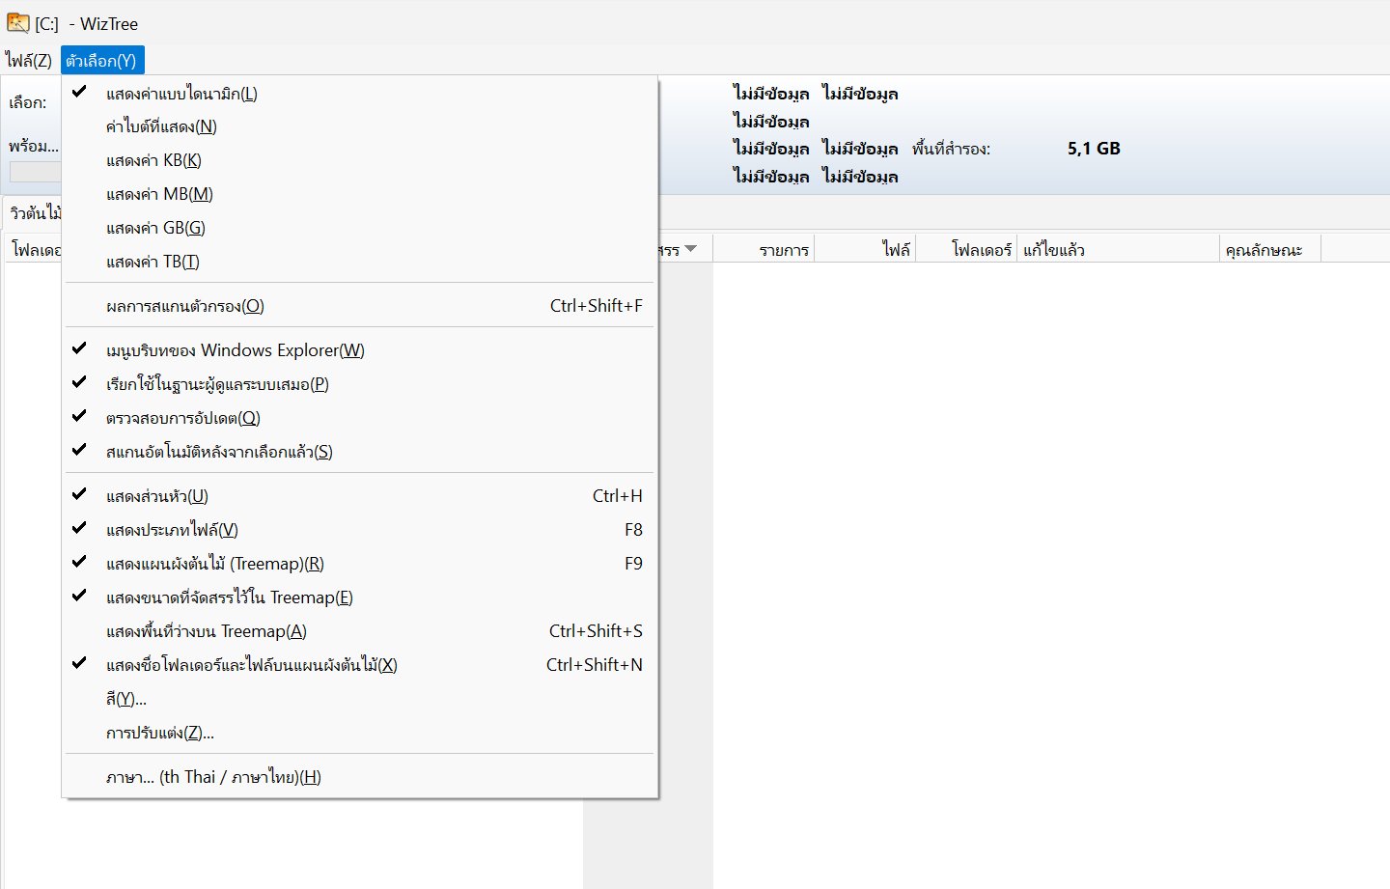The width and height of the screenshot is (1390, 889).
Task: Click the 5,1 GB reserved space value
Action: pyautogui.click(x=1094, y=149)
